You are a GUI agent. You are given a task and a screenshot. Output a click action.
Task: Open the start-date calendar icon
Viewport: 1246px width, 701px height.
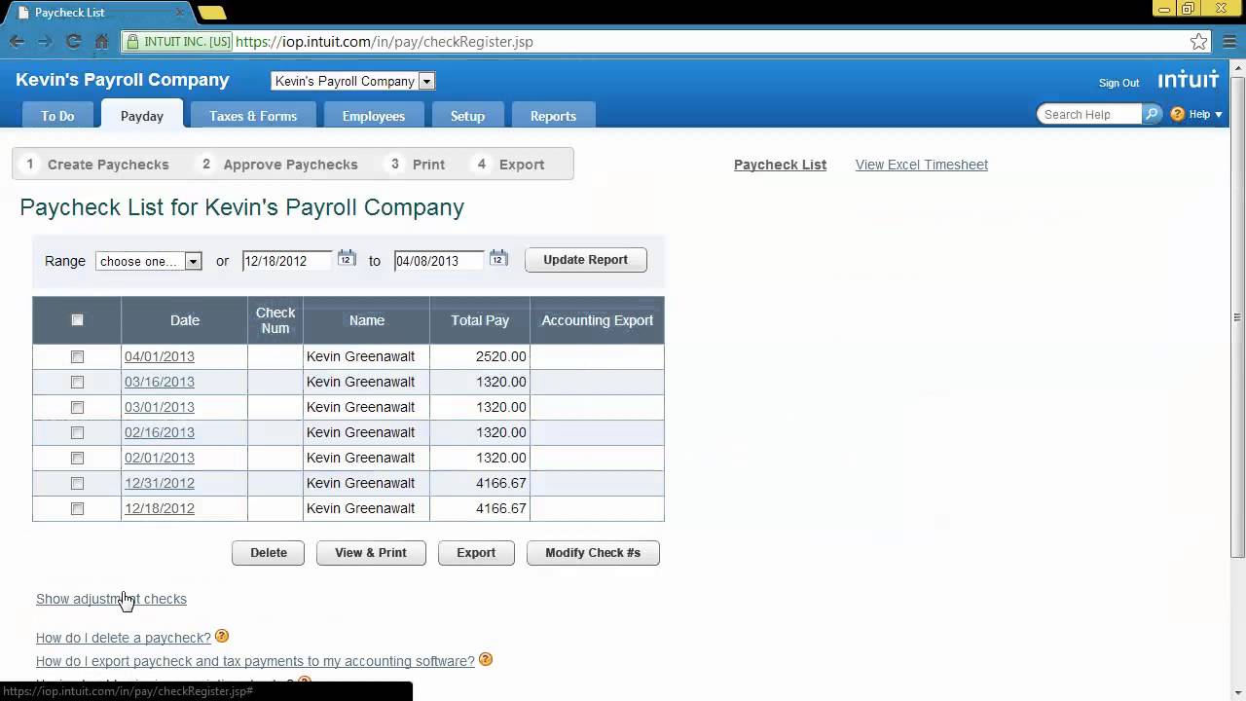click(x=347, y=259)
